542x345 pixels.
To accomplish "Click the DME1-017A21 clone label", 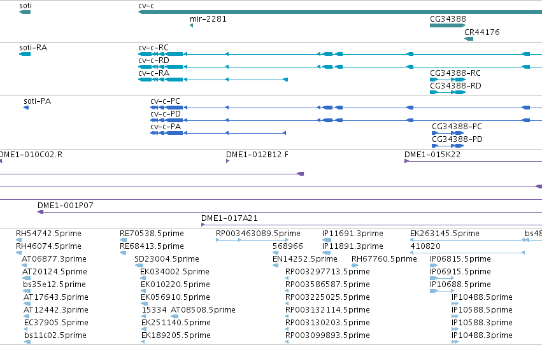I will [x=229, y=218].
